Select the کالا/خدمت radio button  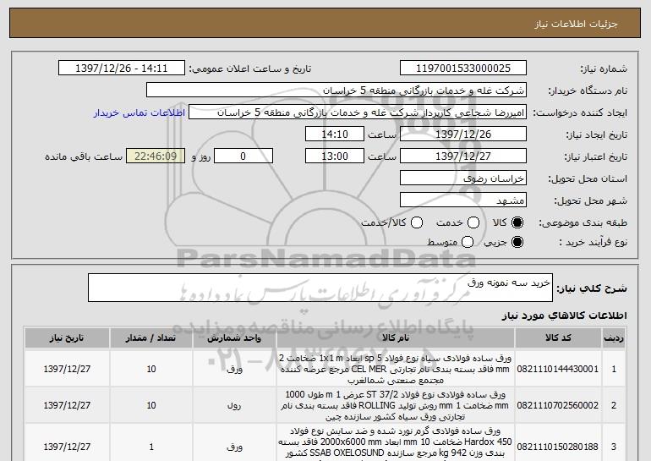(x=417, y=222)
